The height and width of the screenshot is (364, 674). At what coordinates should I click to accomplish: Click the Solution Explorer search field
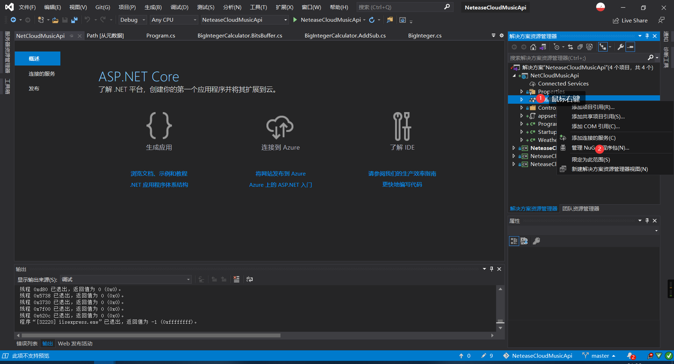[x=577, y=58]
